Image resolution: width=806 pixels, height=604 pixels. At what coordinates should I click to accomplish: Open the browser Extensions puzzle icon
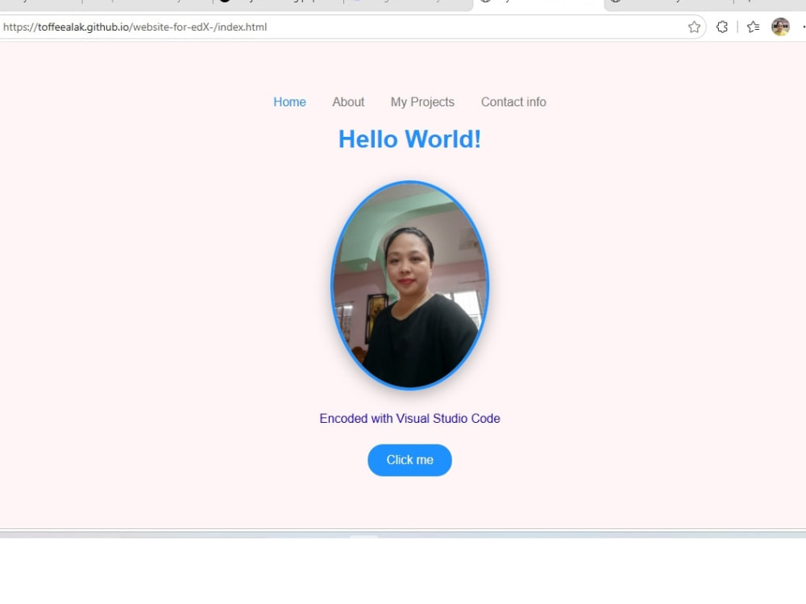(x=722, y=27)
